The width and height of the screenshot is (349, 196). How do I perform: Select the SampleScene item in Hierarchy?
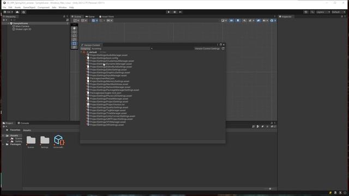coord(21,23)
